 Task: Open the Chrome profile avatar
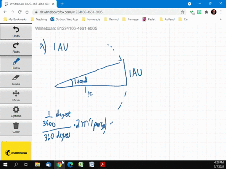point(214,12)
